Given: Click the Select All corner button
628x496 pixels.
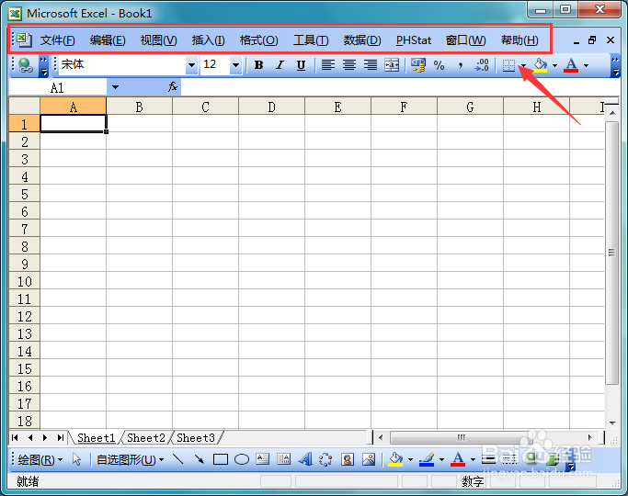Looking at the screenshot, I should click(x=25, y=106).
